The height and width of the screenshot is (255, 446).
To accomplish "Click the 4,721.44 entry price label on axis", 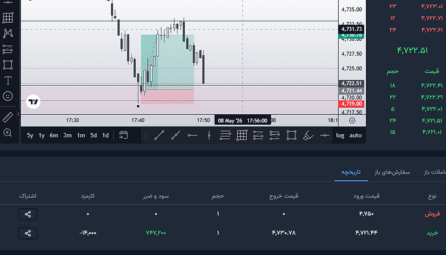I will [352, 90].
